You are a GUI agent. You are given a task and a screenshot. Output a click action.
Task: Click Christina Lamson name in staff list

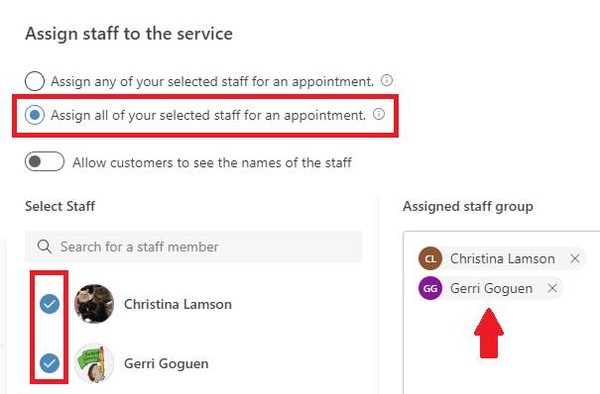pos(178,304)
